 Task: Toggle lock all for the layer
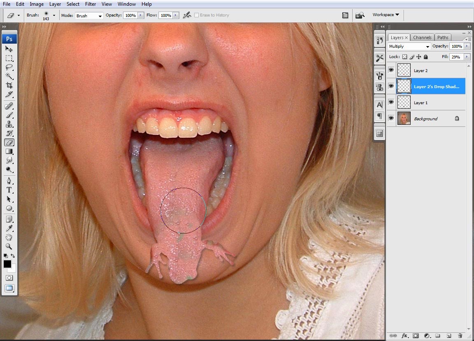(x=425, y=56)
